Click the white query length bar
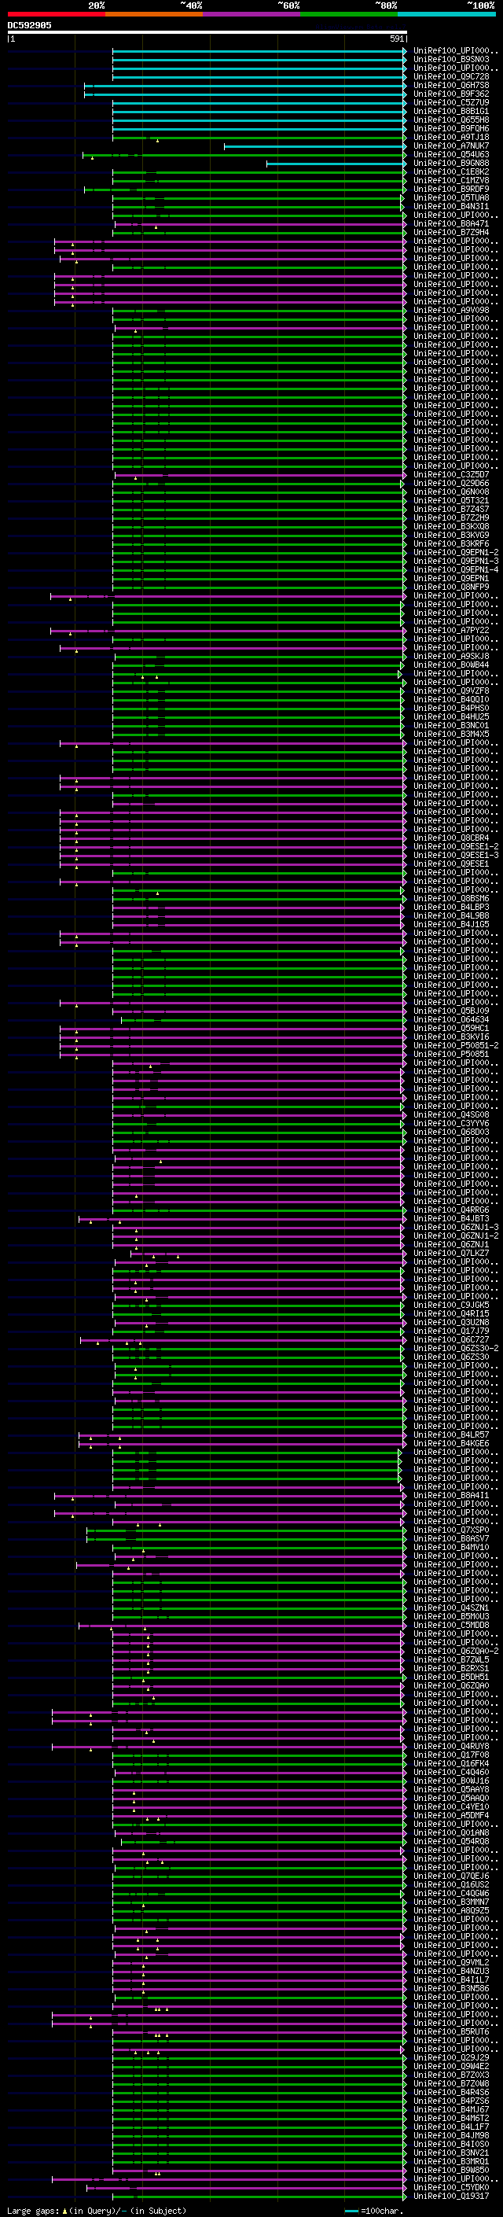503x2217 pixels. pos(207,31)
